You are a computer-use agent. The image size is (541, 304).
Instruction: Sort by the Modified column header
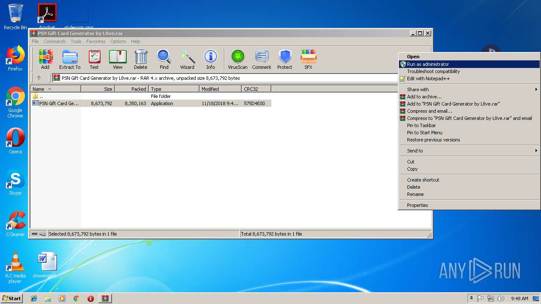click(220, 89)
